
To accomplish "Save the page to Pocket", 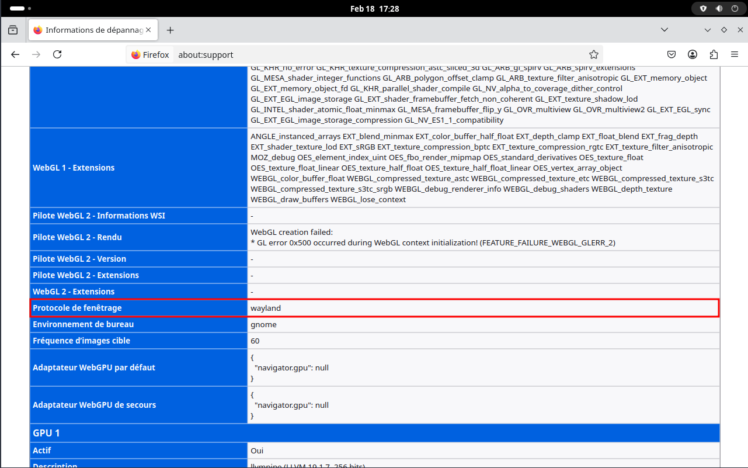I will [672, 54].
